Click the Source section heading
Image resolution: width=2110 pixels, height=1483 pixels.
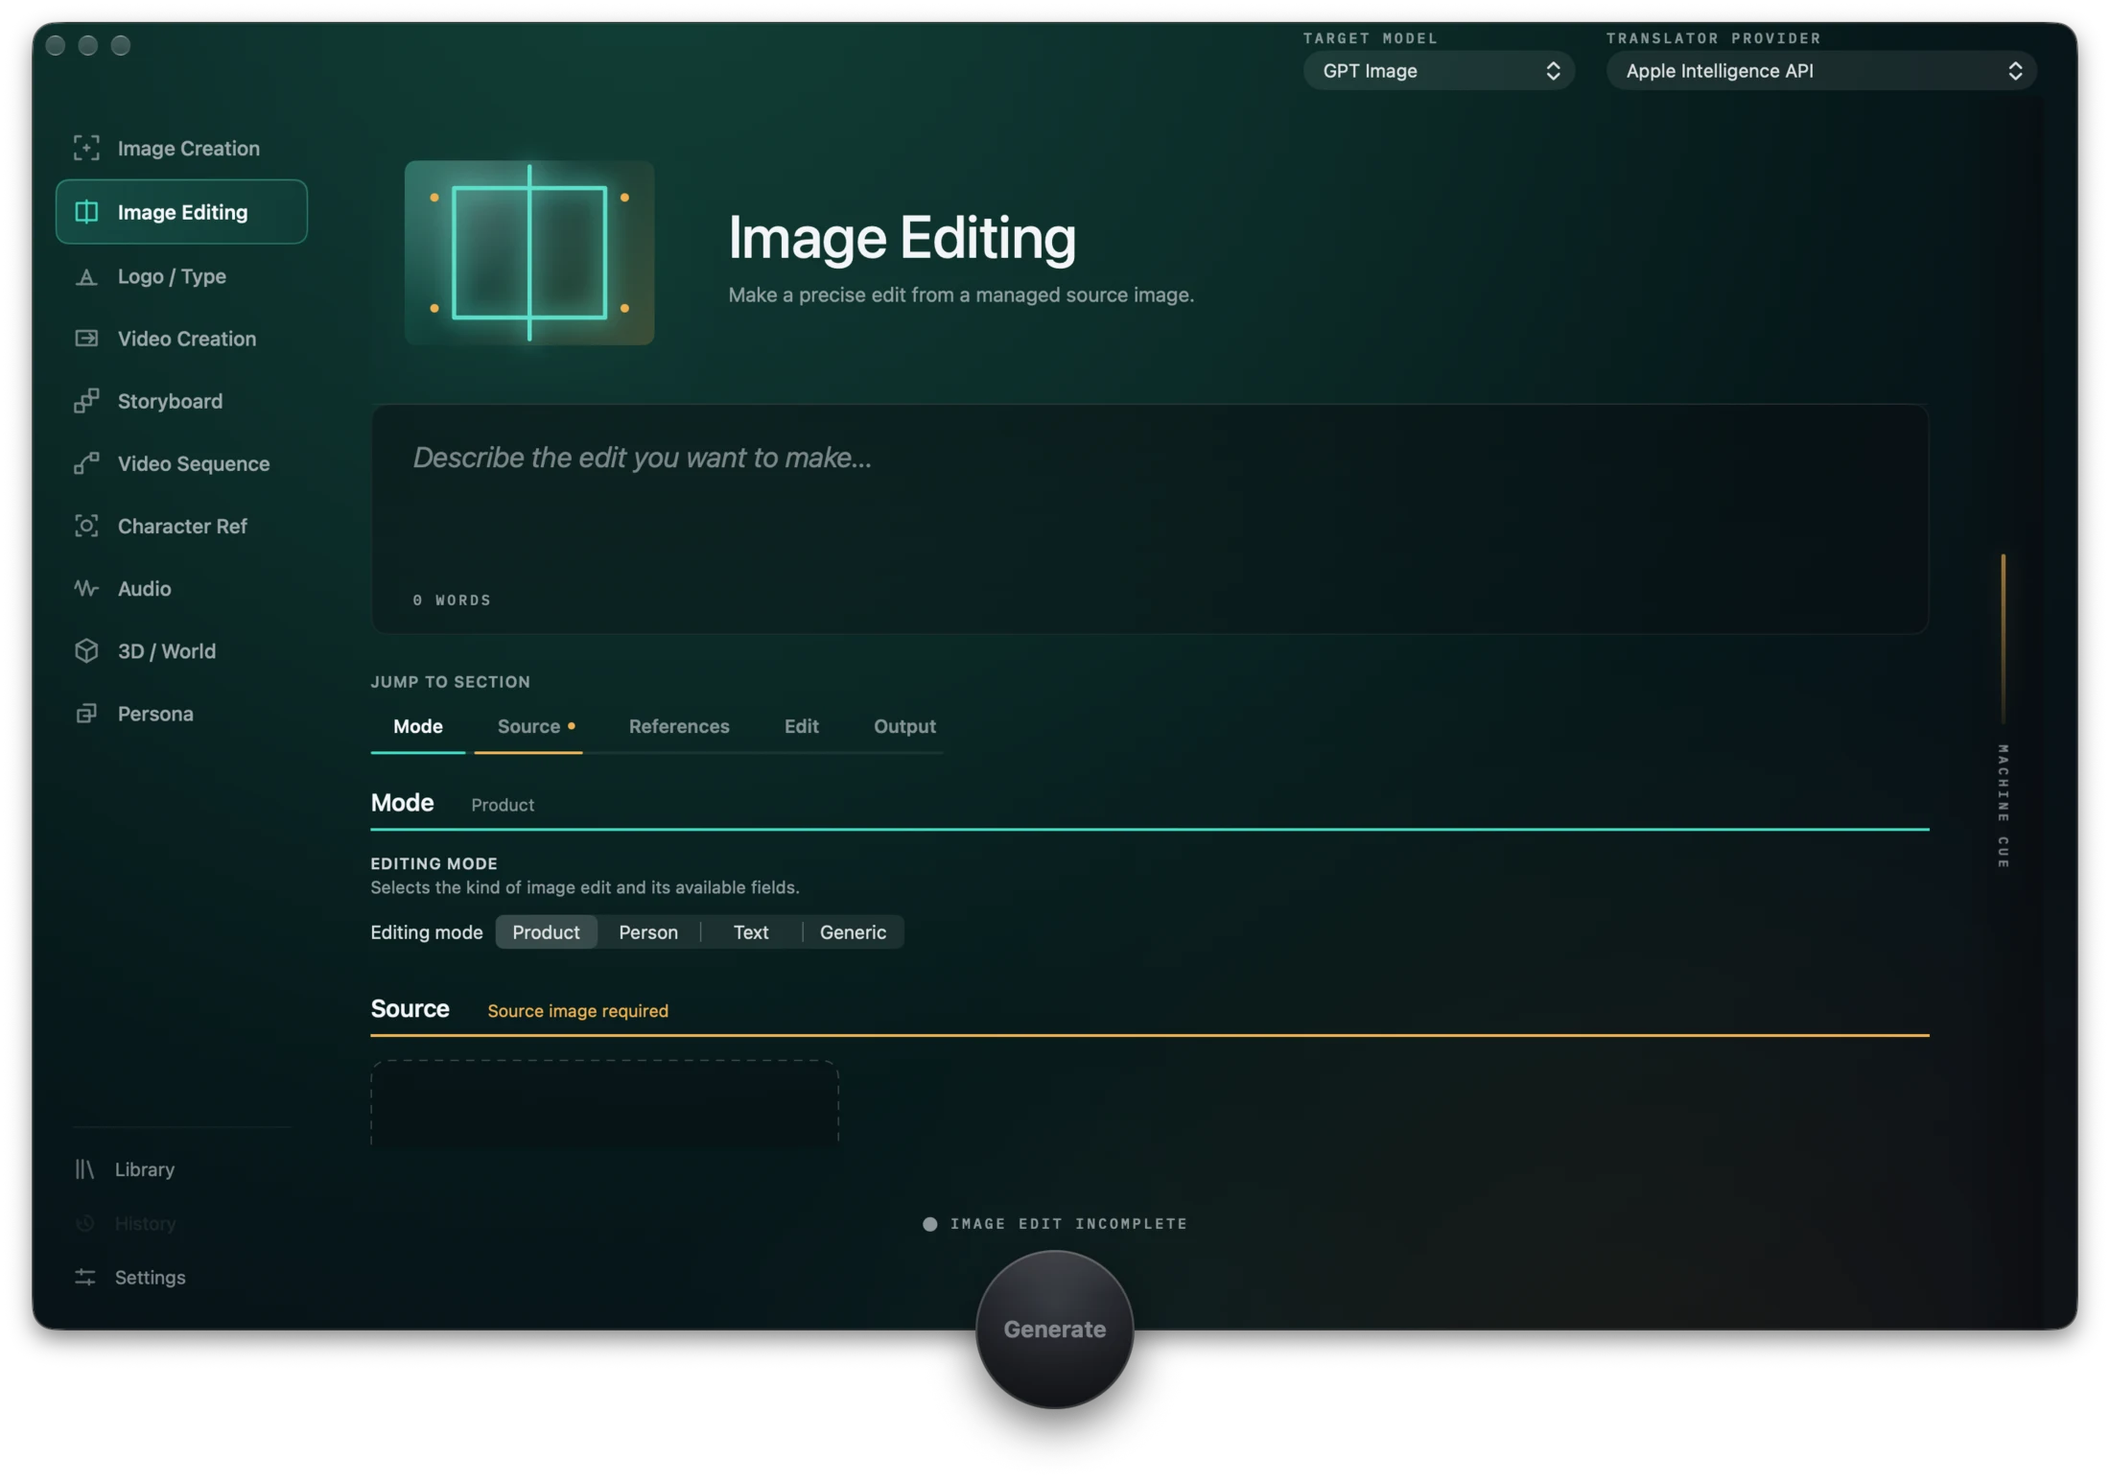[410, 1008]
